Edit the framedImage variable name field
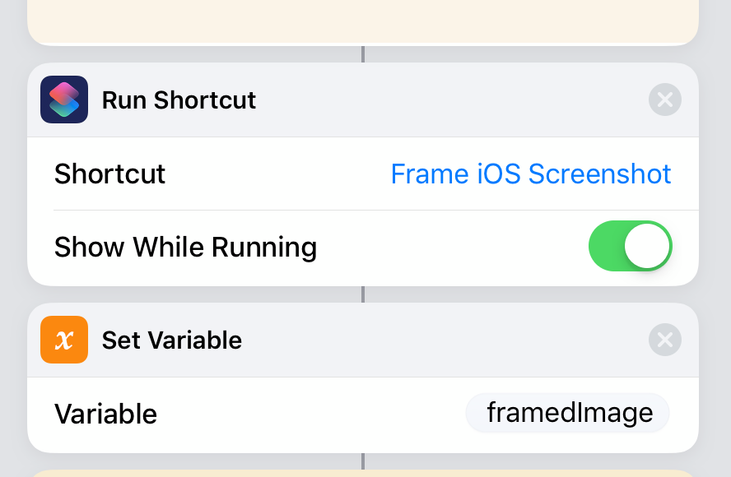The width and height of the screenshot is (731, 477). (x=569, y=413)
